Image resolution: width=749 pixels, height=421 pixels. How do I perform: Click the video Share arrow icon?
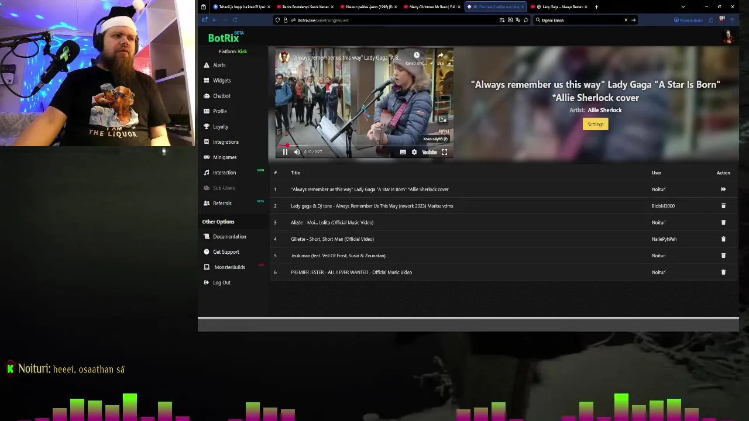point(441,56)
